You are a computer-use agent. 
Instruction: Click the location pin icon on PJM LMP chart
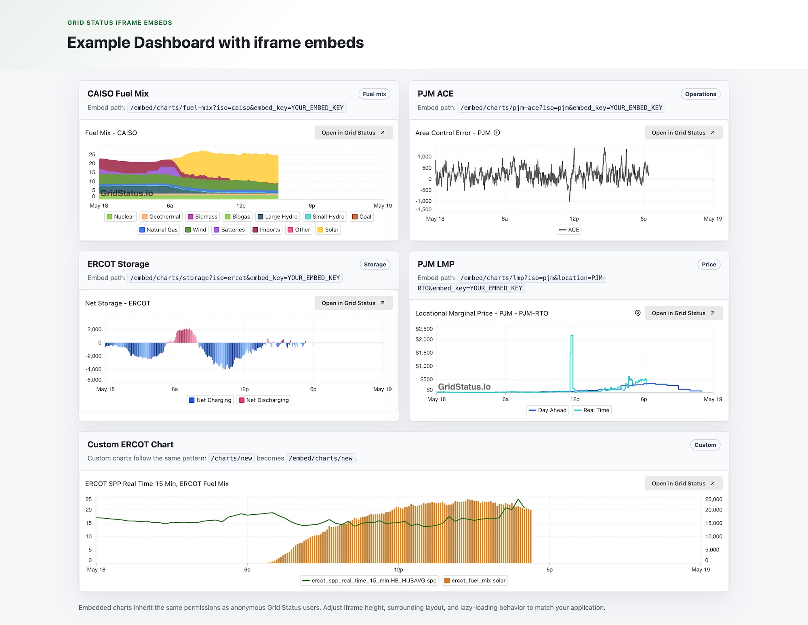[x=638, y=313]
